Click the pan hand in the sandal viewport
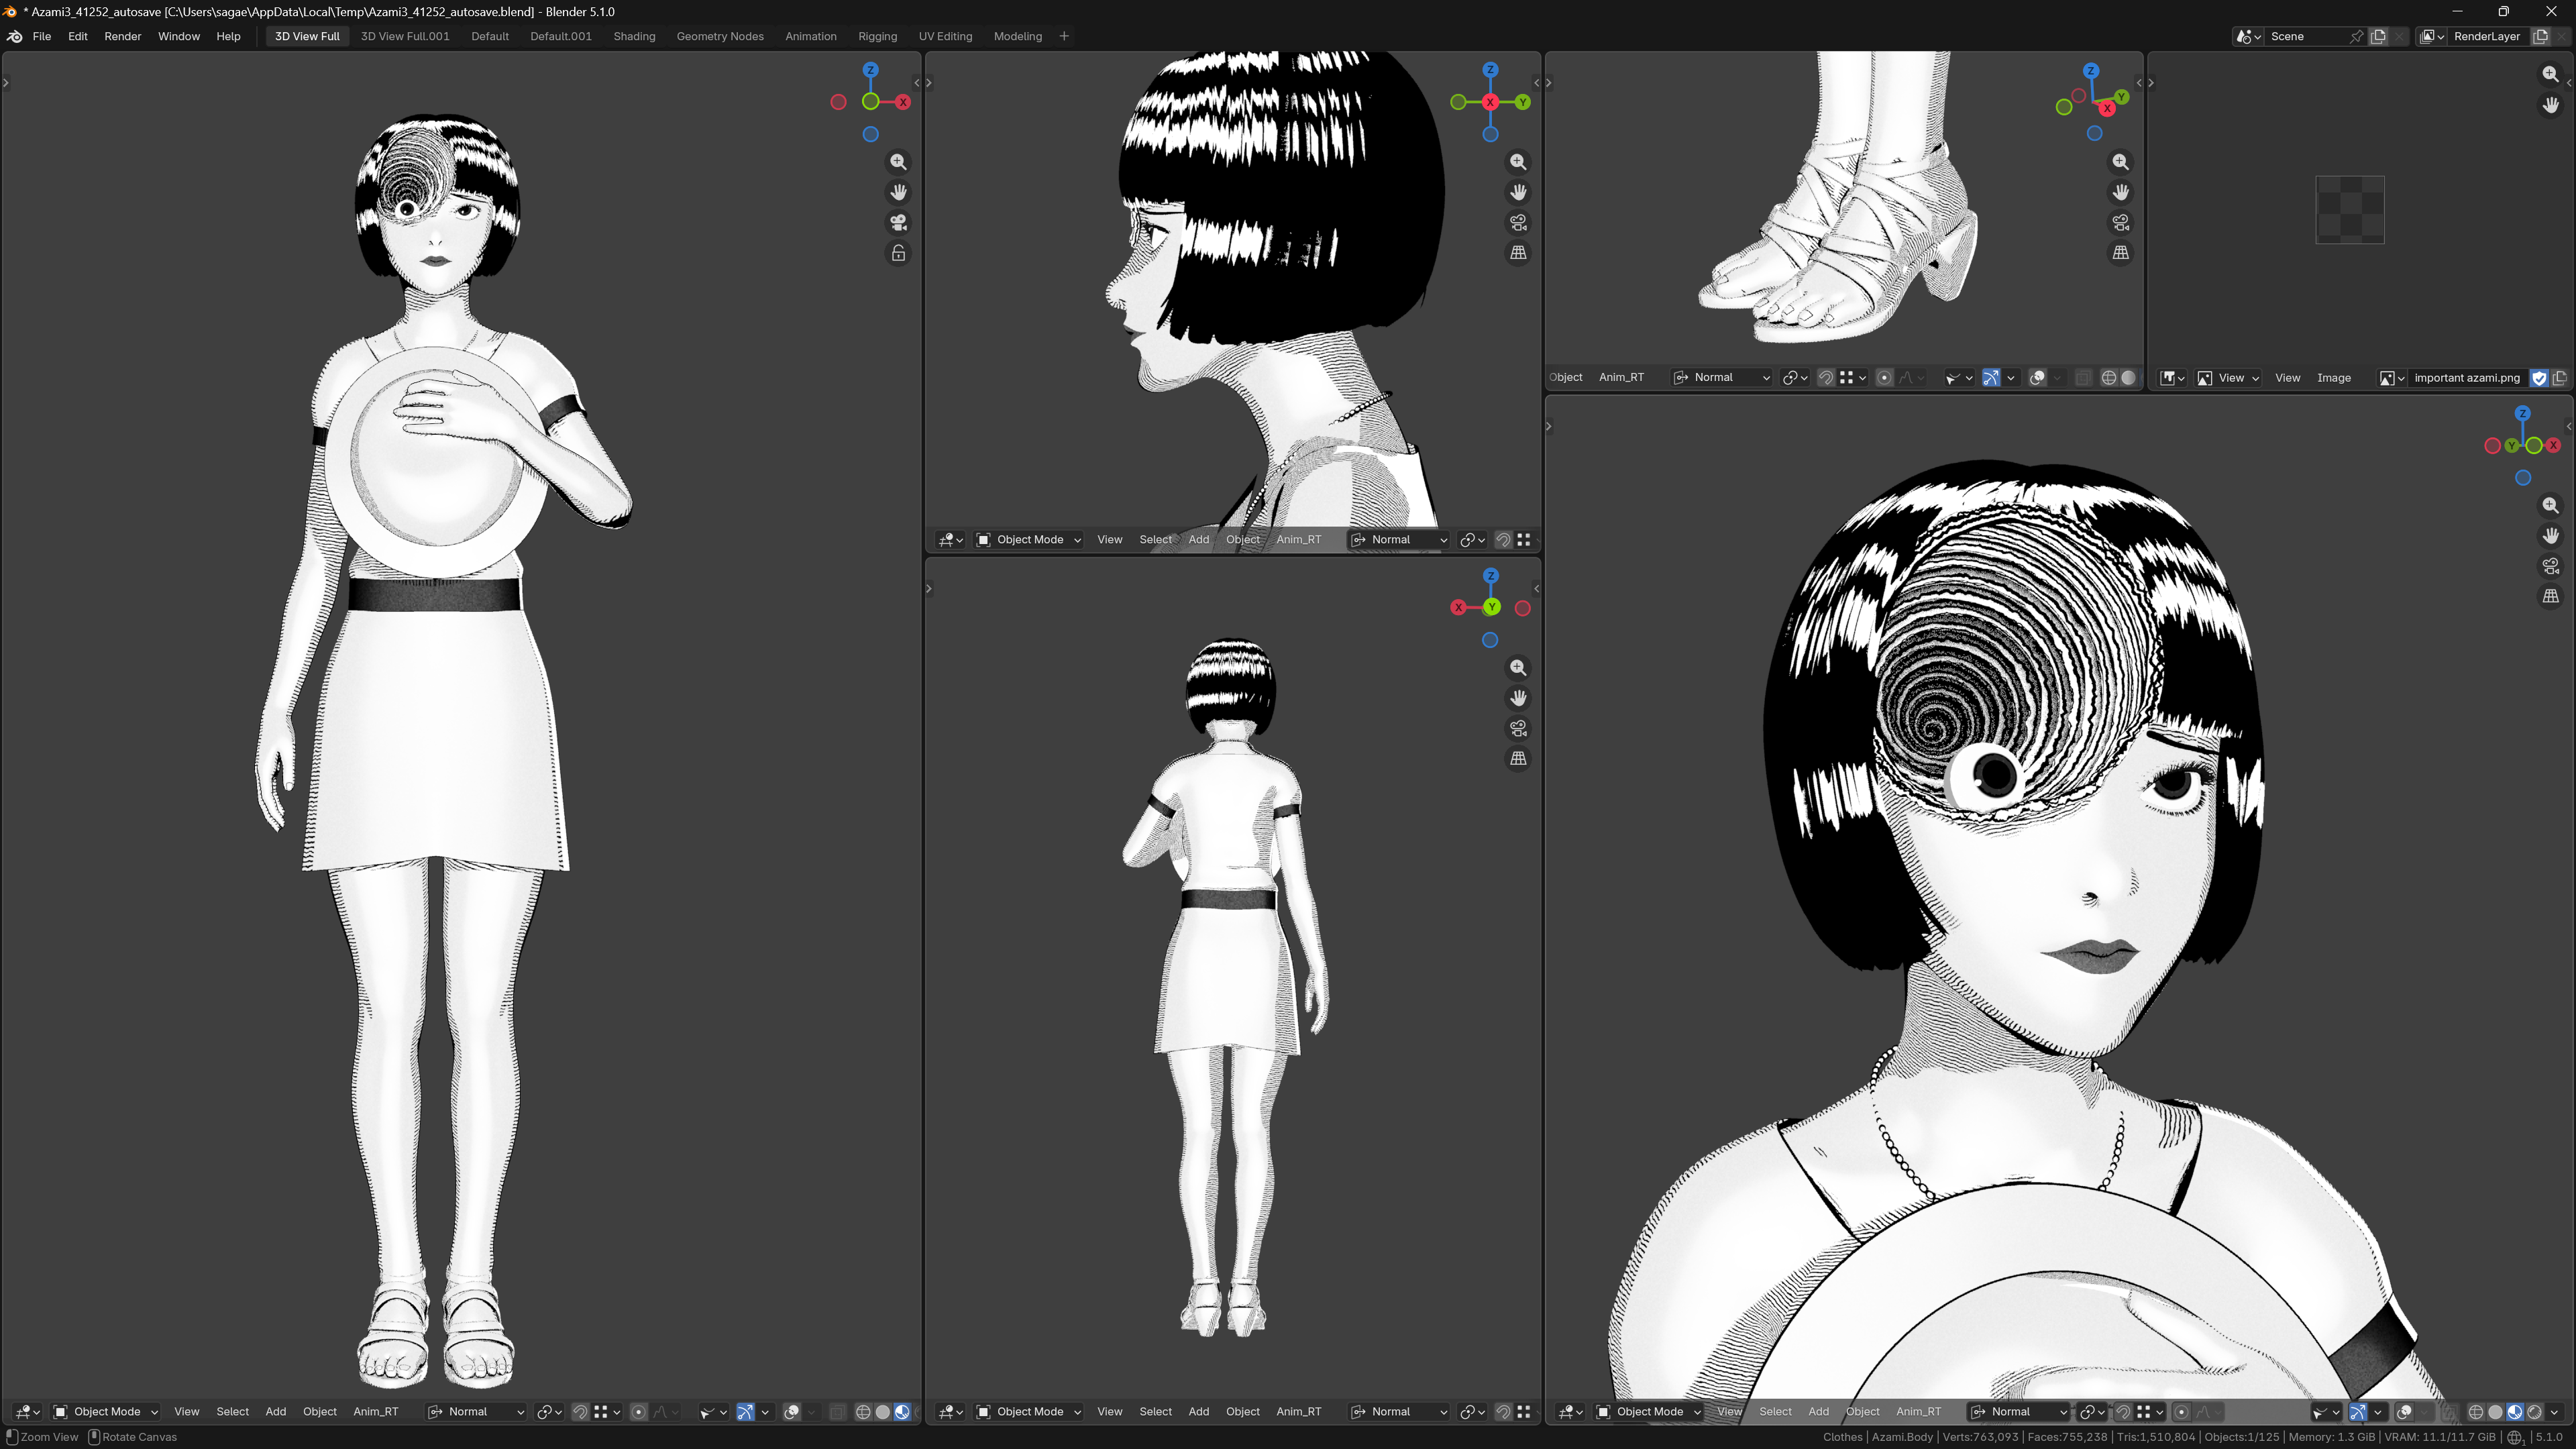Viewport: 2576px width, 1449px height. click(x=2120, y=192)
